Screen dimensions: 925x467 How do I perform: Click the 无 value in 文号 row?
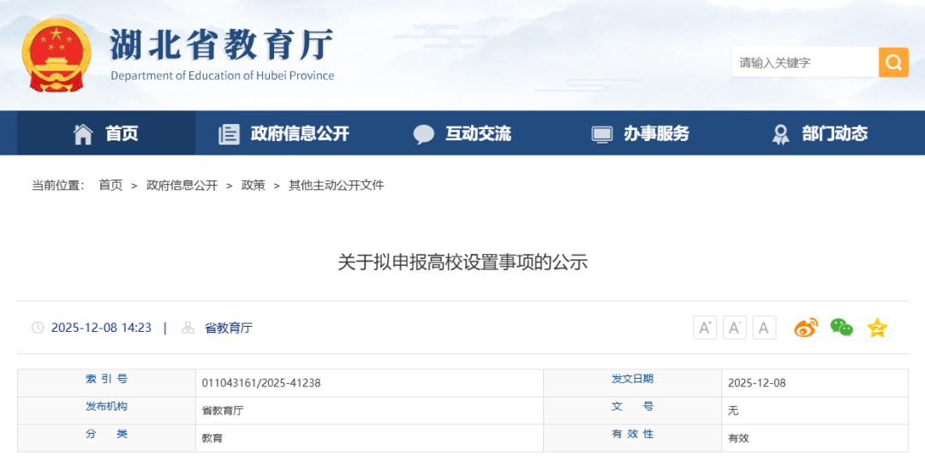733,411
